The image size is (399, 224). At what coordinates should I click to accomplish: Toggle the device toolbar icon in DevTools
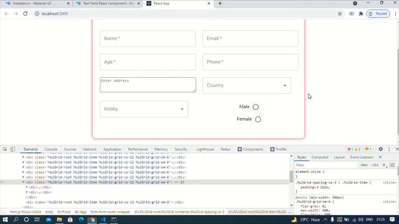12,149
